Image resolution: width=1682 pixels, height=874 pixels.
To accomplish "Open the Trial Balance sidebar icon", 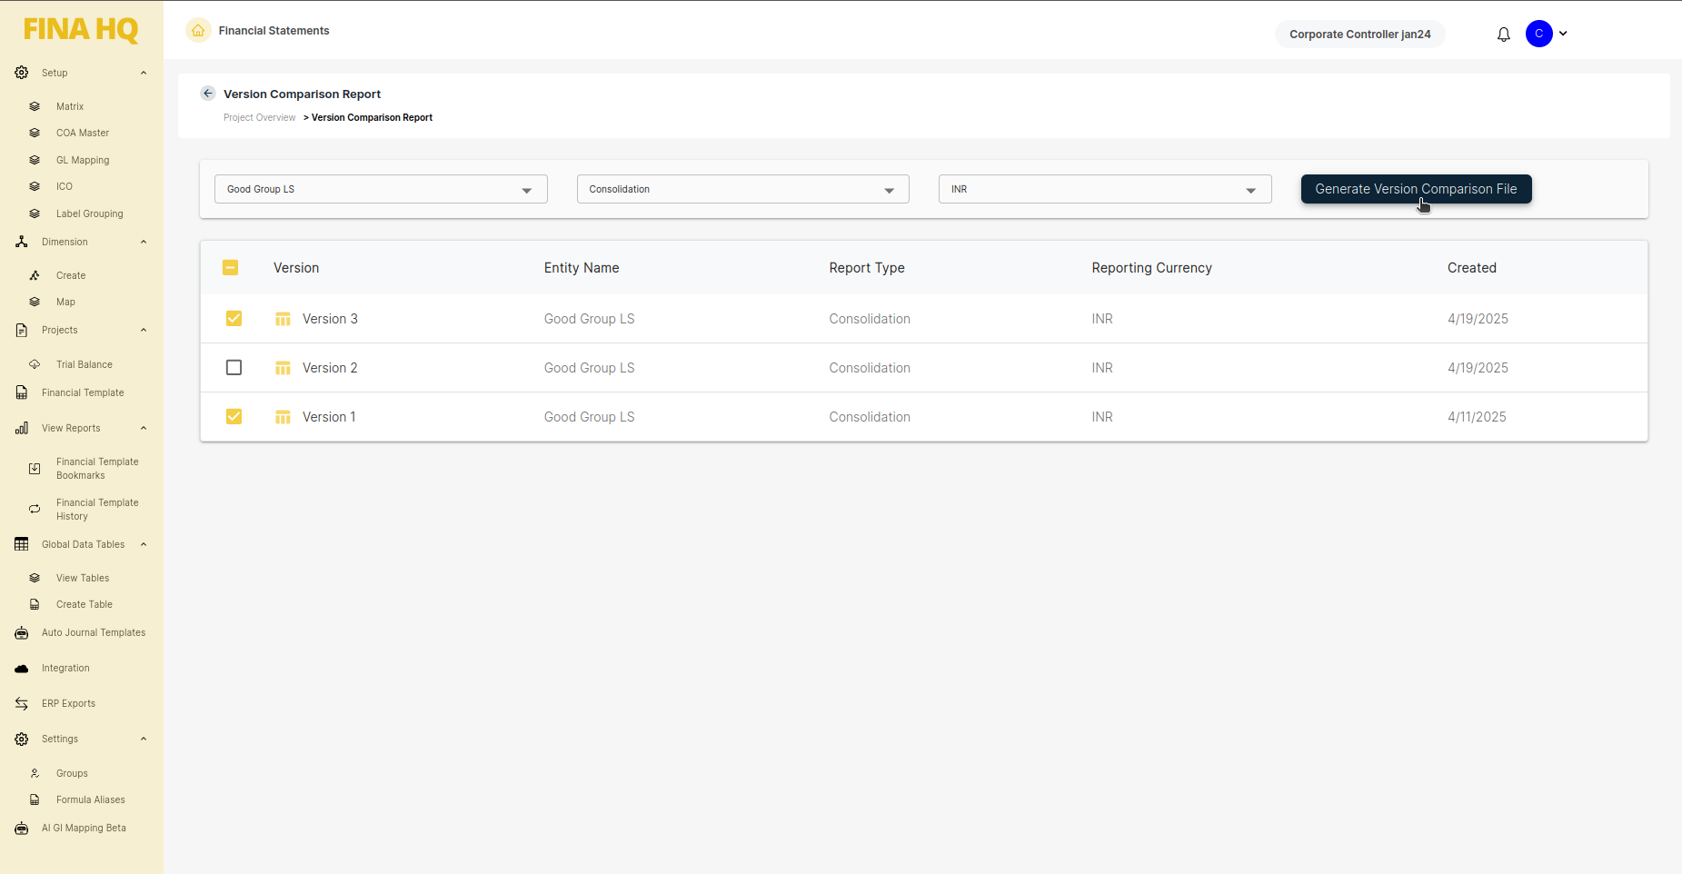I will pyautogui.click(x=35, y=364).
